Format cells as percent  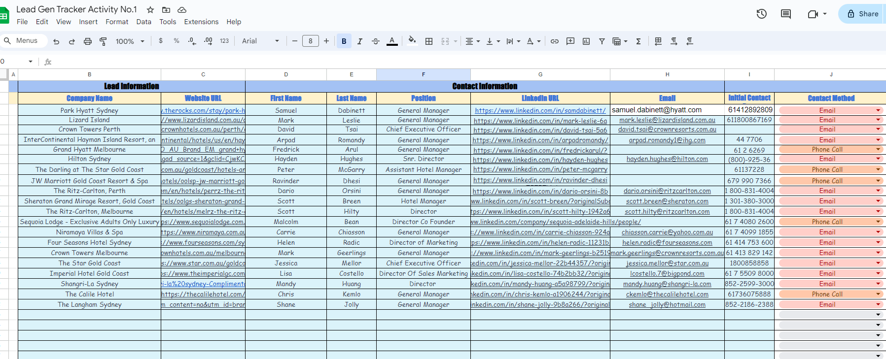point(177,41)
